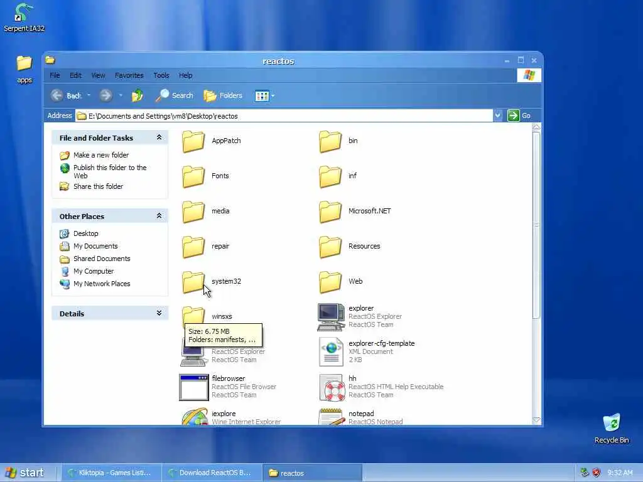Select the Fonts folder icon
Image resolution: width=643 pixels, height=482 pixels.
[x=193, y=176]
